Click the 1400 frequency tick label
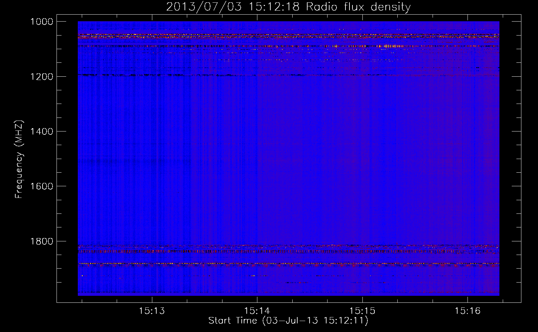Viewport: 538px width, 332px height. tap(42, 131)
